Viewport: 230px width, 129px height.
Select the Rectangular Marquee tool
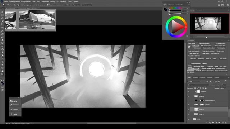pyautogui.click(x=3, y=15)
